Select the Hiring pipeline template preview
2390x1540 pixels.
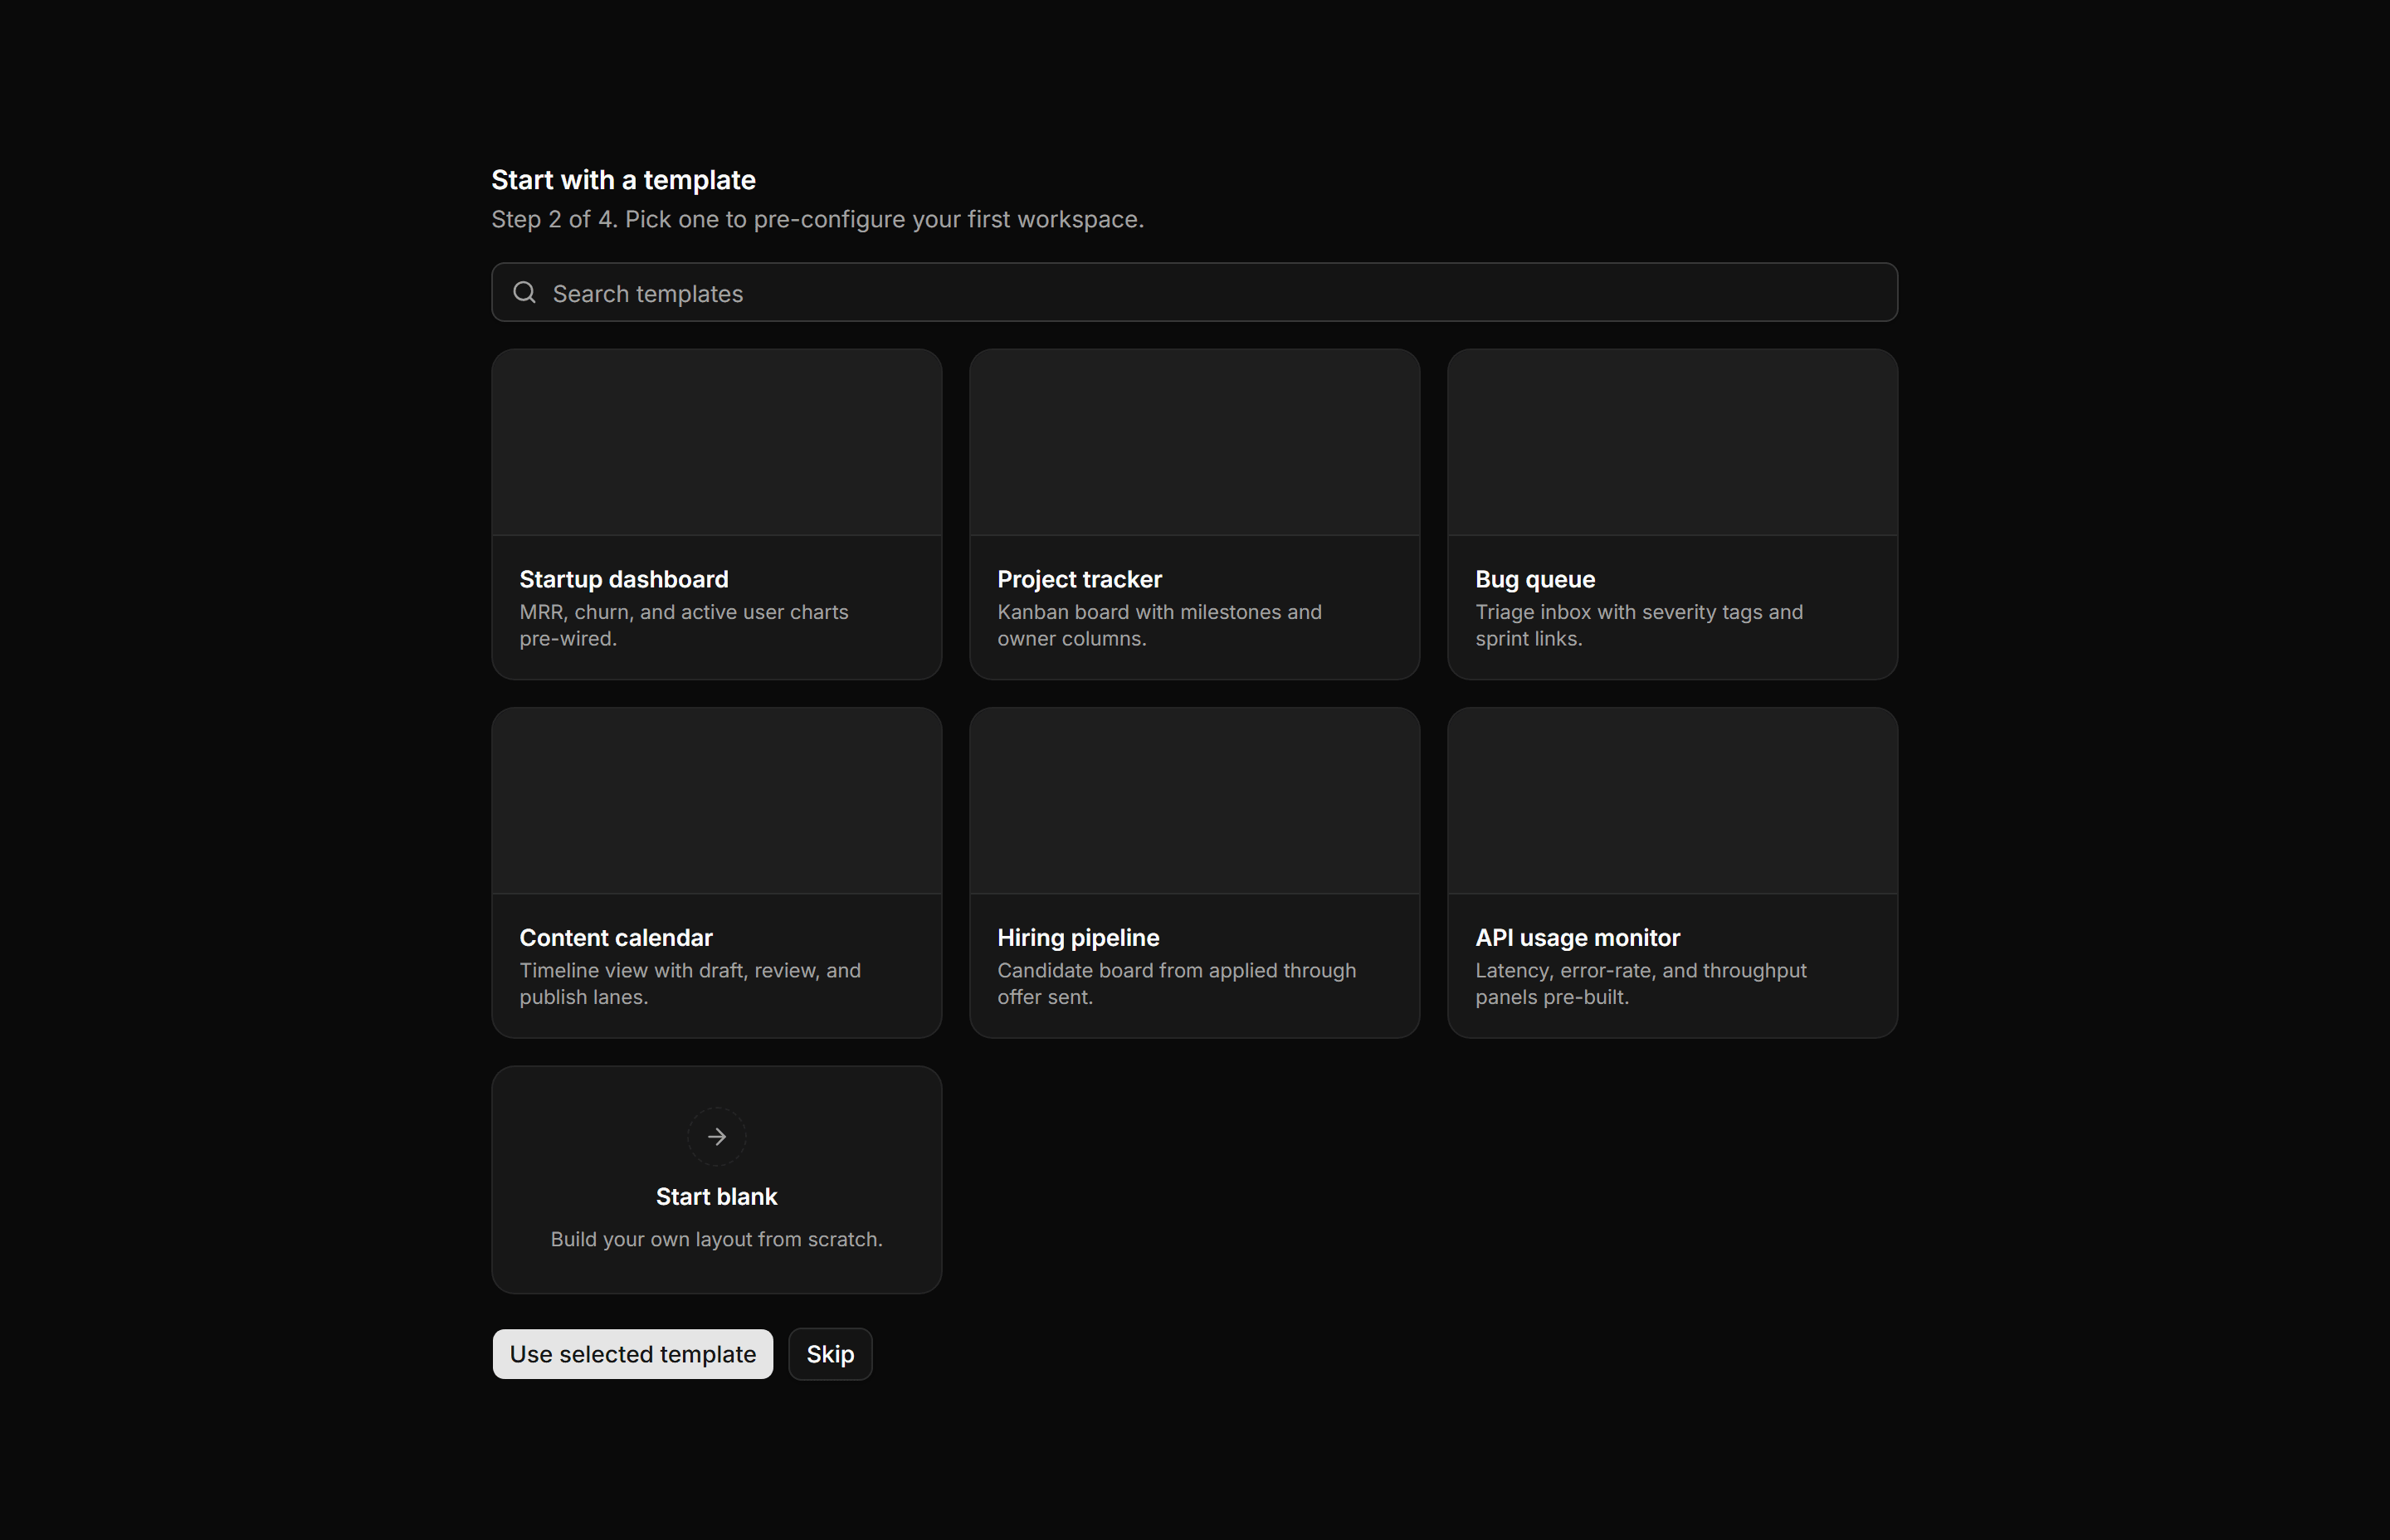point(1194,801)
